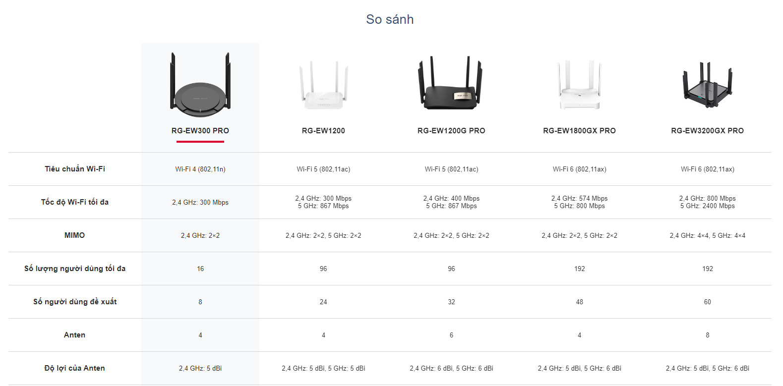Click the So sánh heading
Screen dimensions: 783x386
[390, 19]
